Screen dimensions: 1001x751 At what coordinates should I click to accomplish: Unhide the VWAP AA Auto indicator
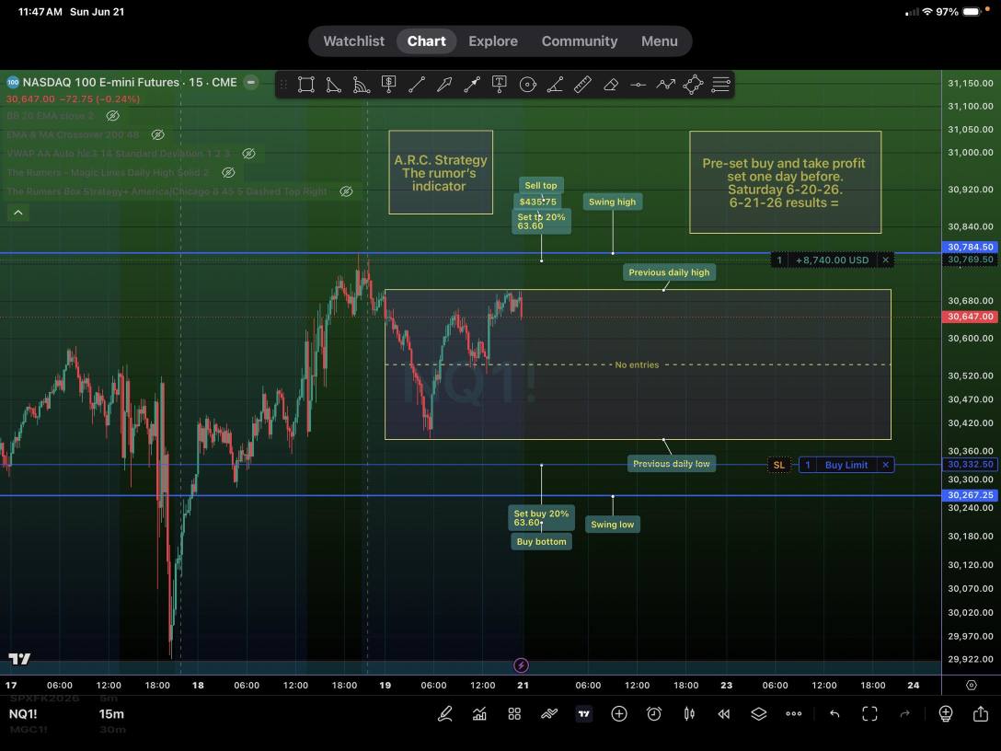click(249, 154)
